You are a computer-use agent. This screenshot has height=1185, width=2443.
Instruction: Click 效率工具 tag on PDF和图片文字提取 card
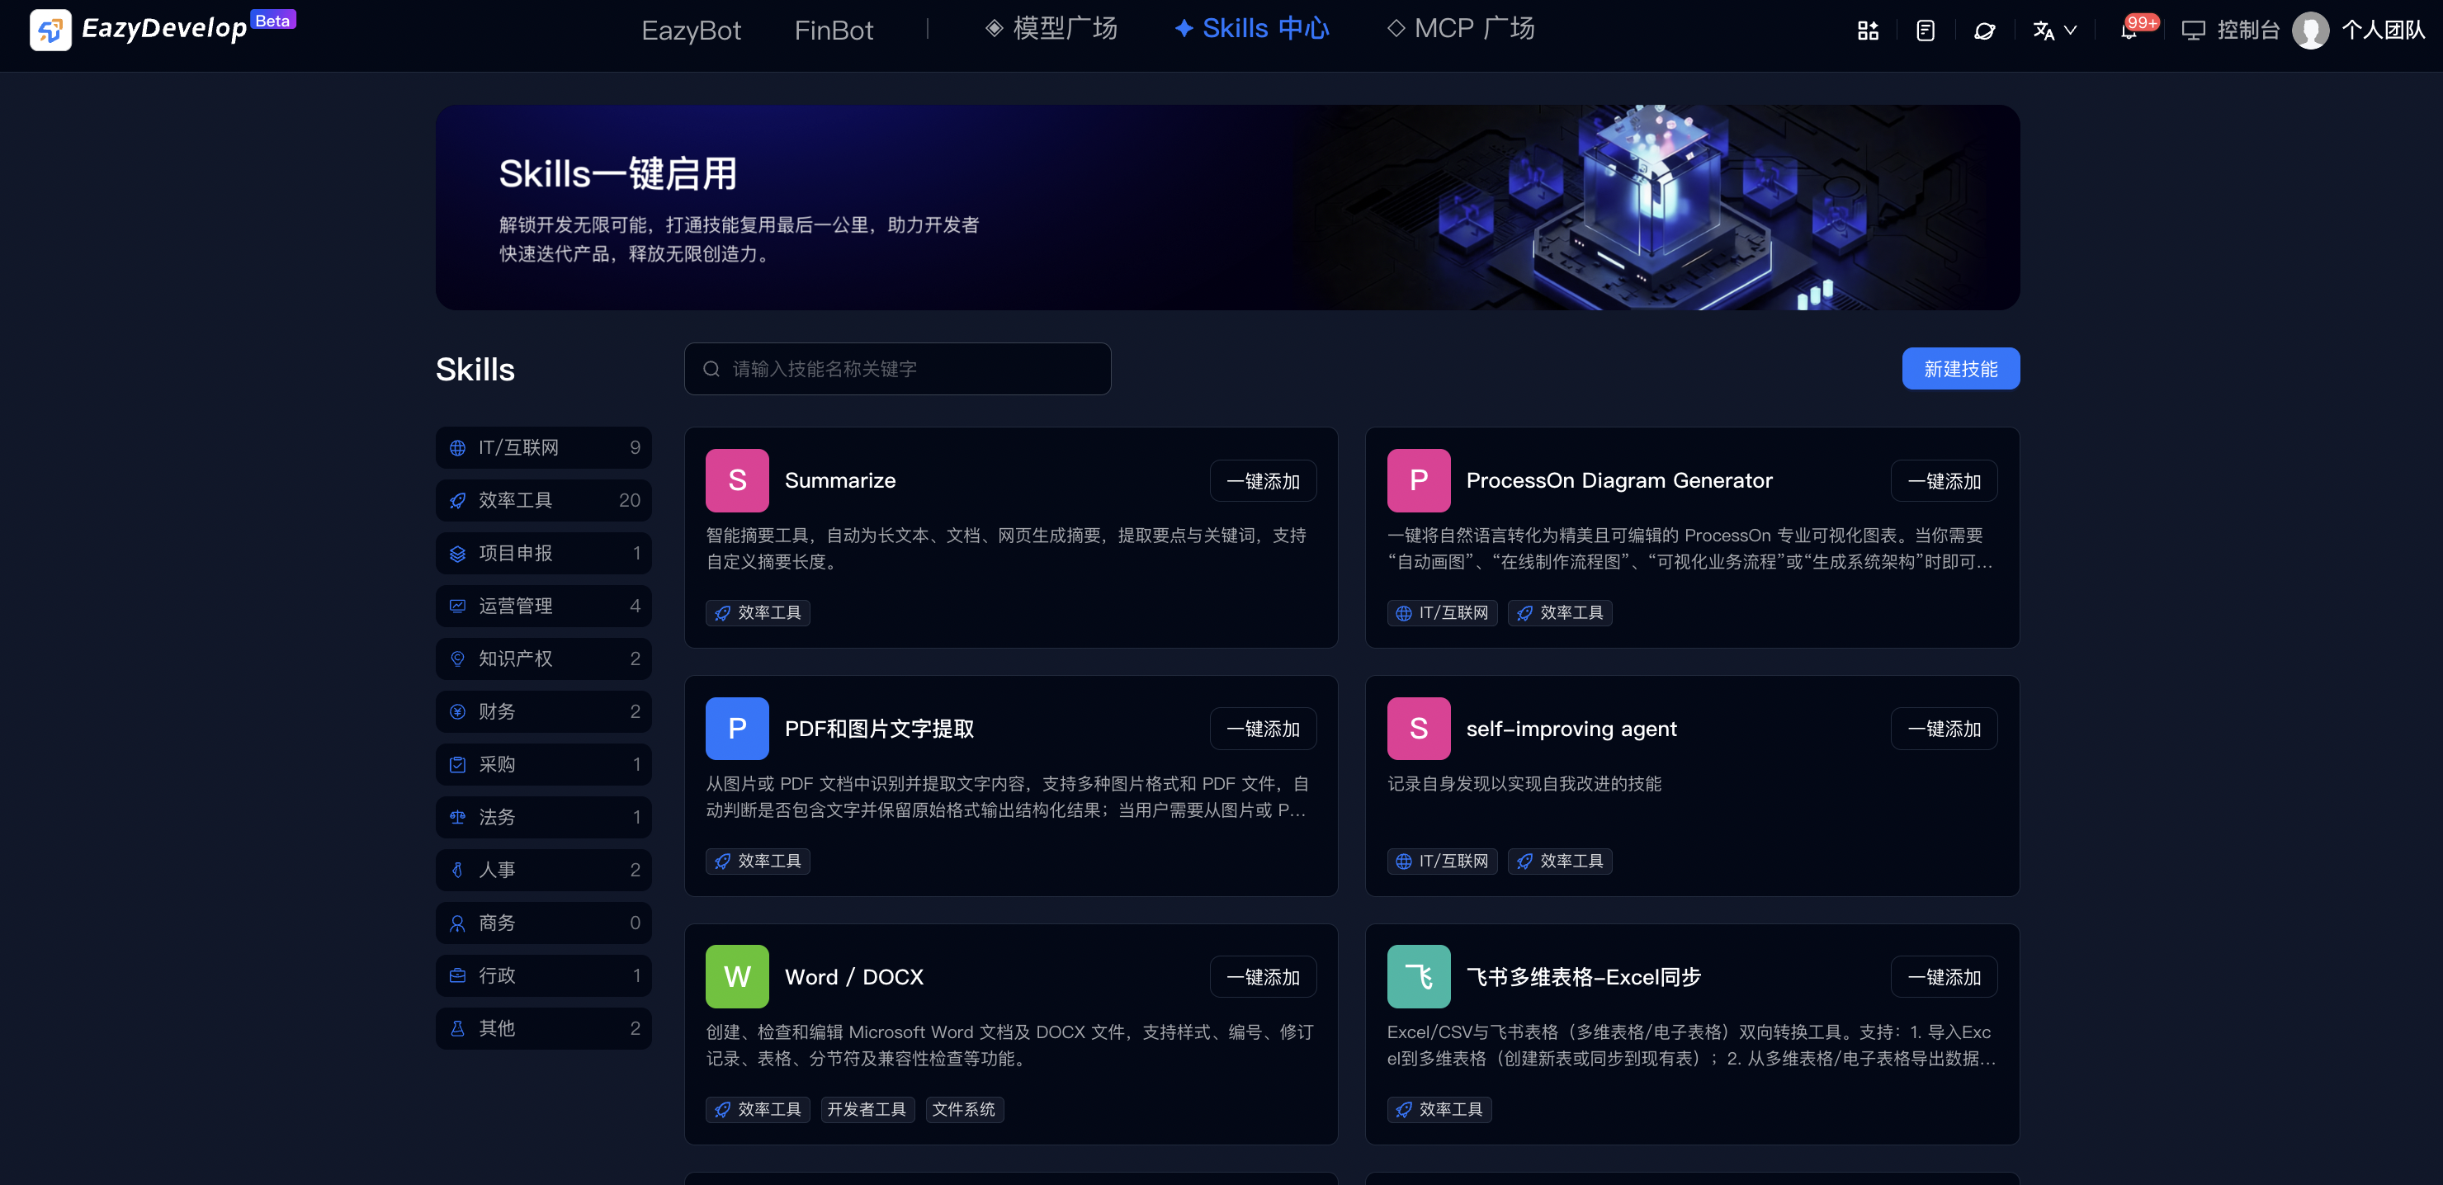coord(758,862)
